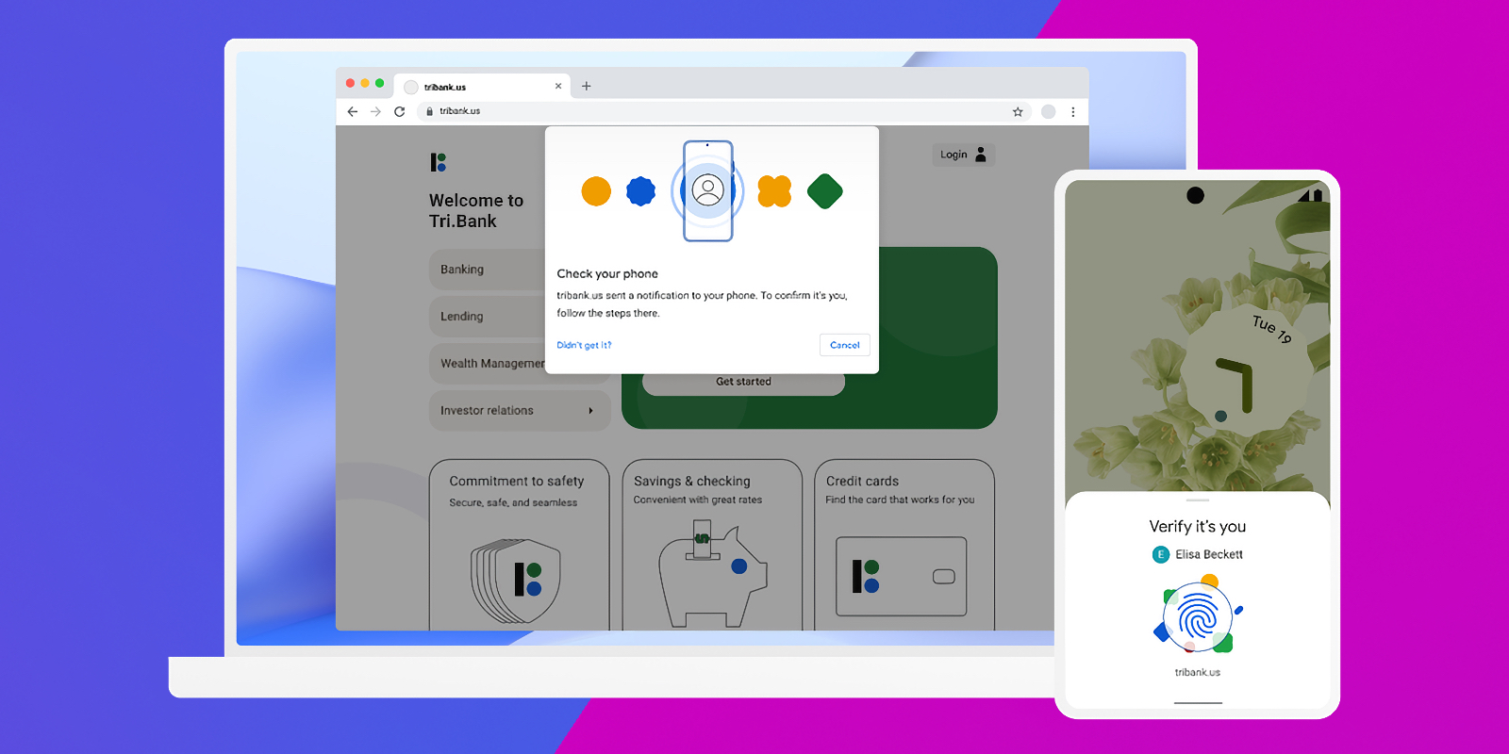The image size is (1509, 754).
Task: Click the green diamond shape in dialog
Action: (825, 191)
